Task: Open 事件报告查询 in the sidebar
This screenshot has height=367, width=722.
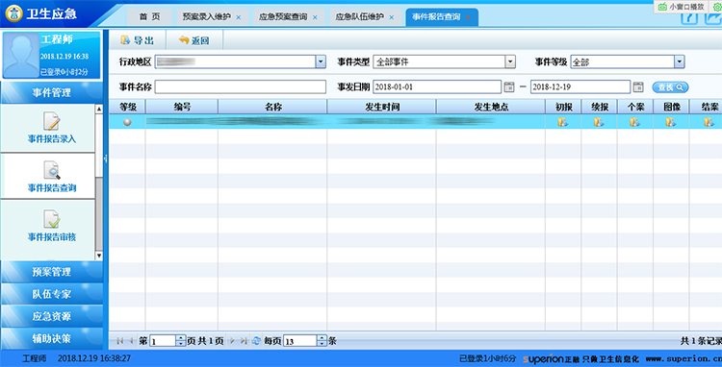Action: coord(48,177)
